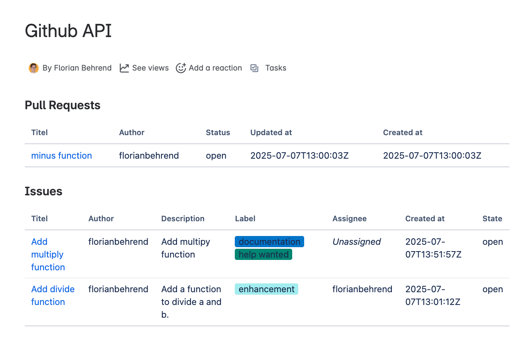527x354 pixels.
Task: Click the Tasks checkbox icon
Action: click(254, 68)
